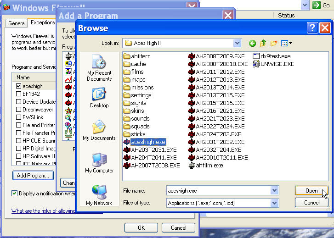Go back using the green back arrow in Browse

(252, 44)
